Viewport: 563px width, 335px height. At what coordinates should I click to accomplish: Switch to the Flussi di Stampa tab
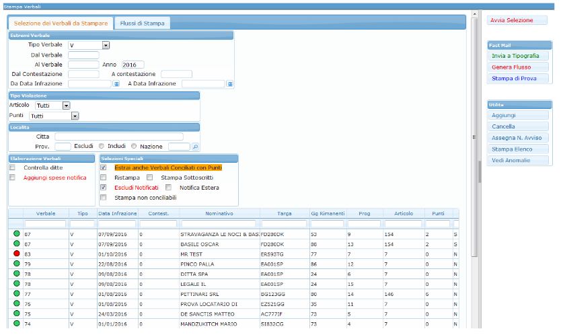(142, 24)
